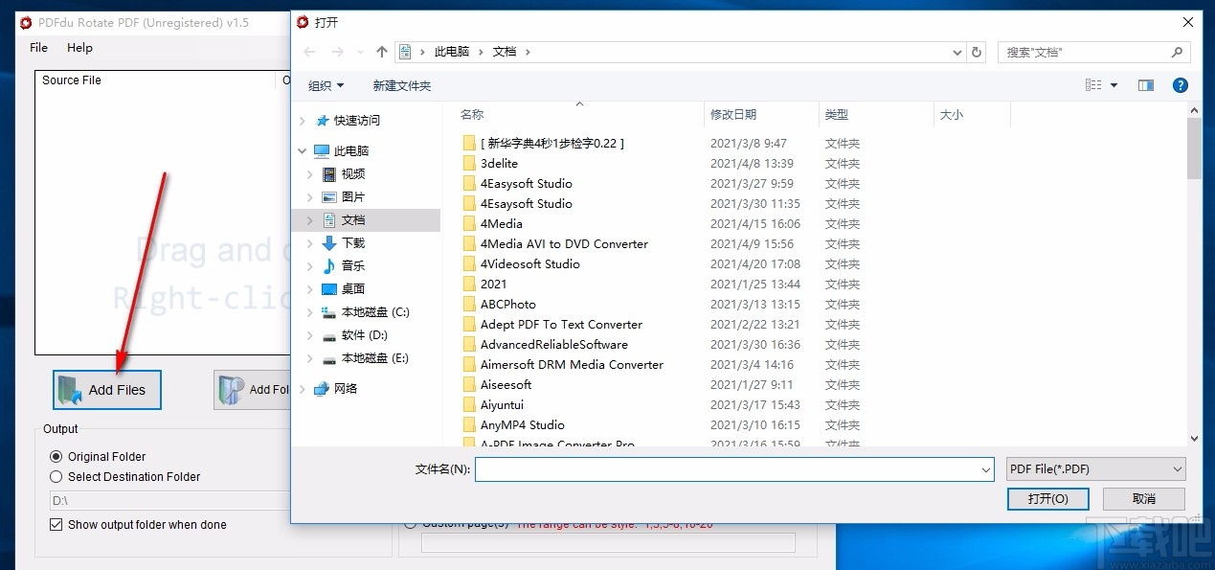
Task: Click the Add Files button
Action: coord(106,390)
